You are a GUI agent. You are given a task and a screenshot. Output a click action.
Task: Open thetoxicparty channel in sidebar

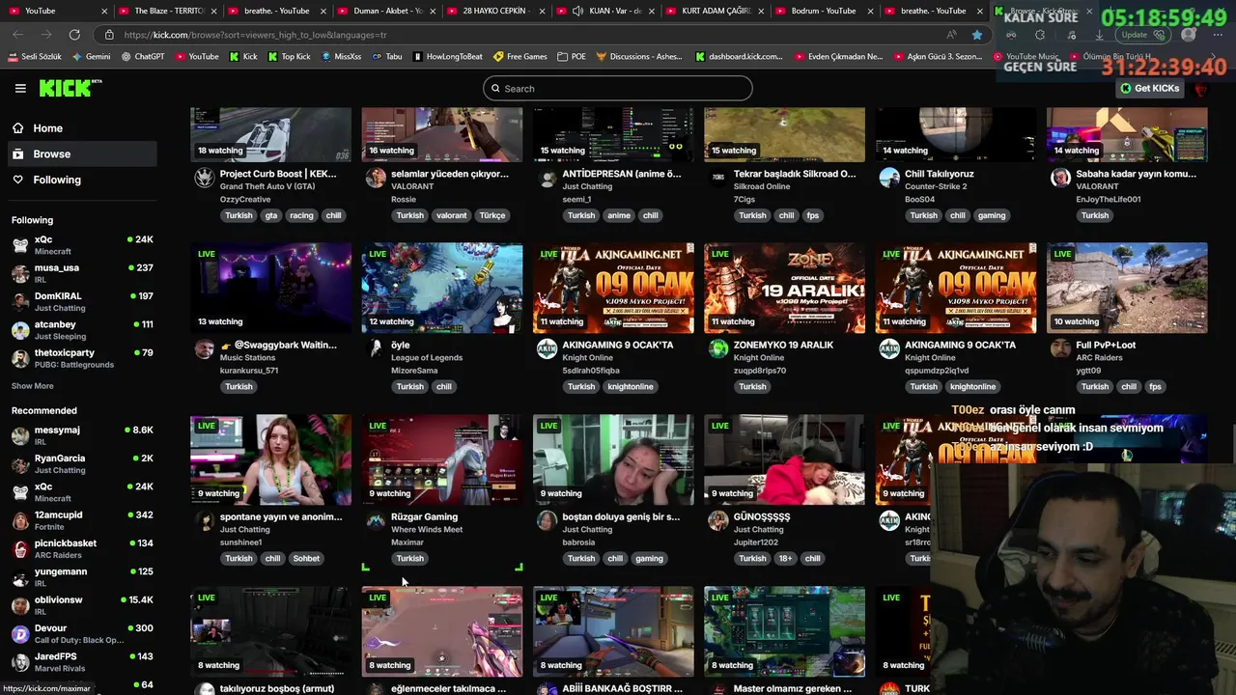[x=81, y=358]
